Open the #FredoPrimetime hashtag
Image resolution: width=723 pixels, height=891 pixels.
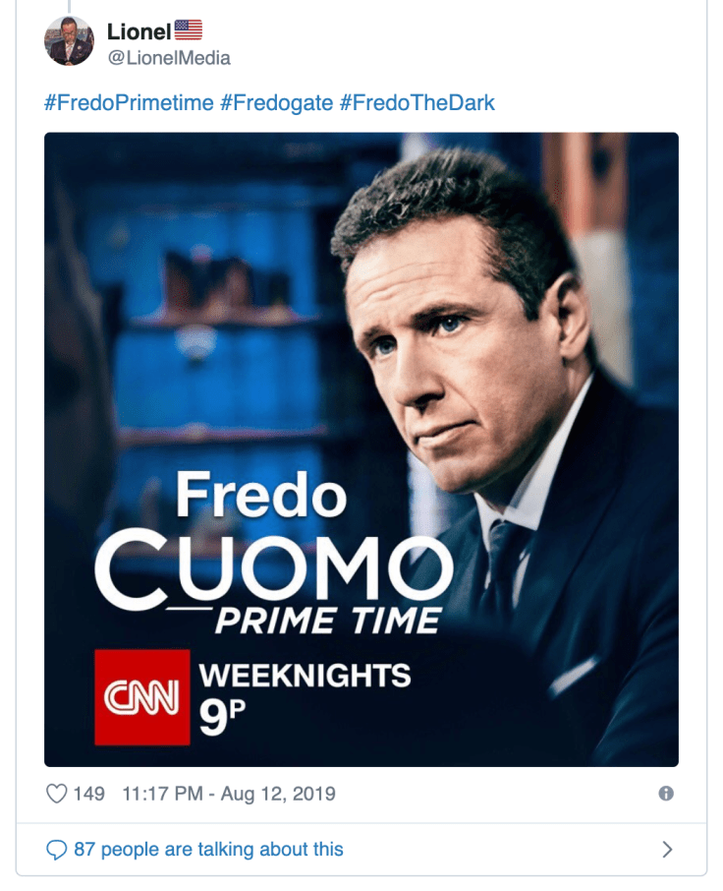coord(129,103)
